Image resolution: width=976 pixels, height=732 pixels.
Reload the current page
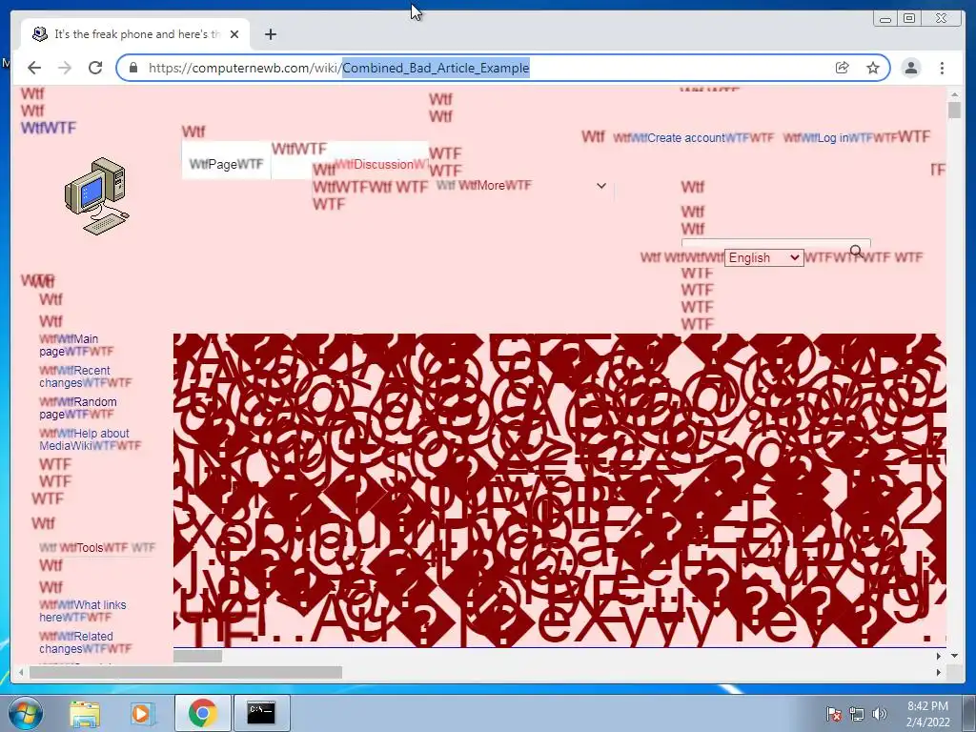point(95,68)
